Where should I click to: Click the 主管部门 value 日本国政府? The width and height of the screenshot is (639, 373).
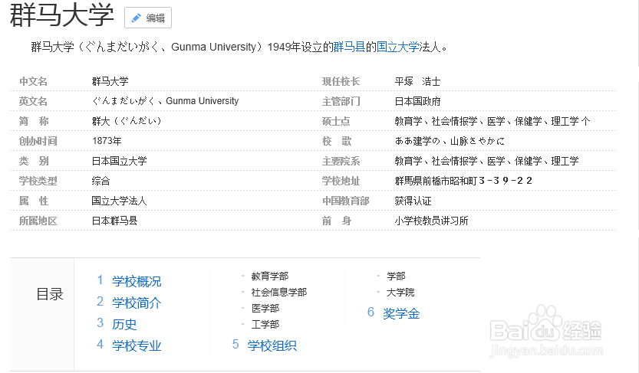[417, 101]
